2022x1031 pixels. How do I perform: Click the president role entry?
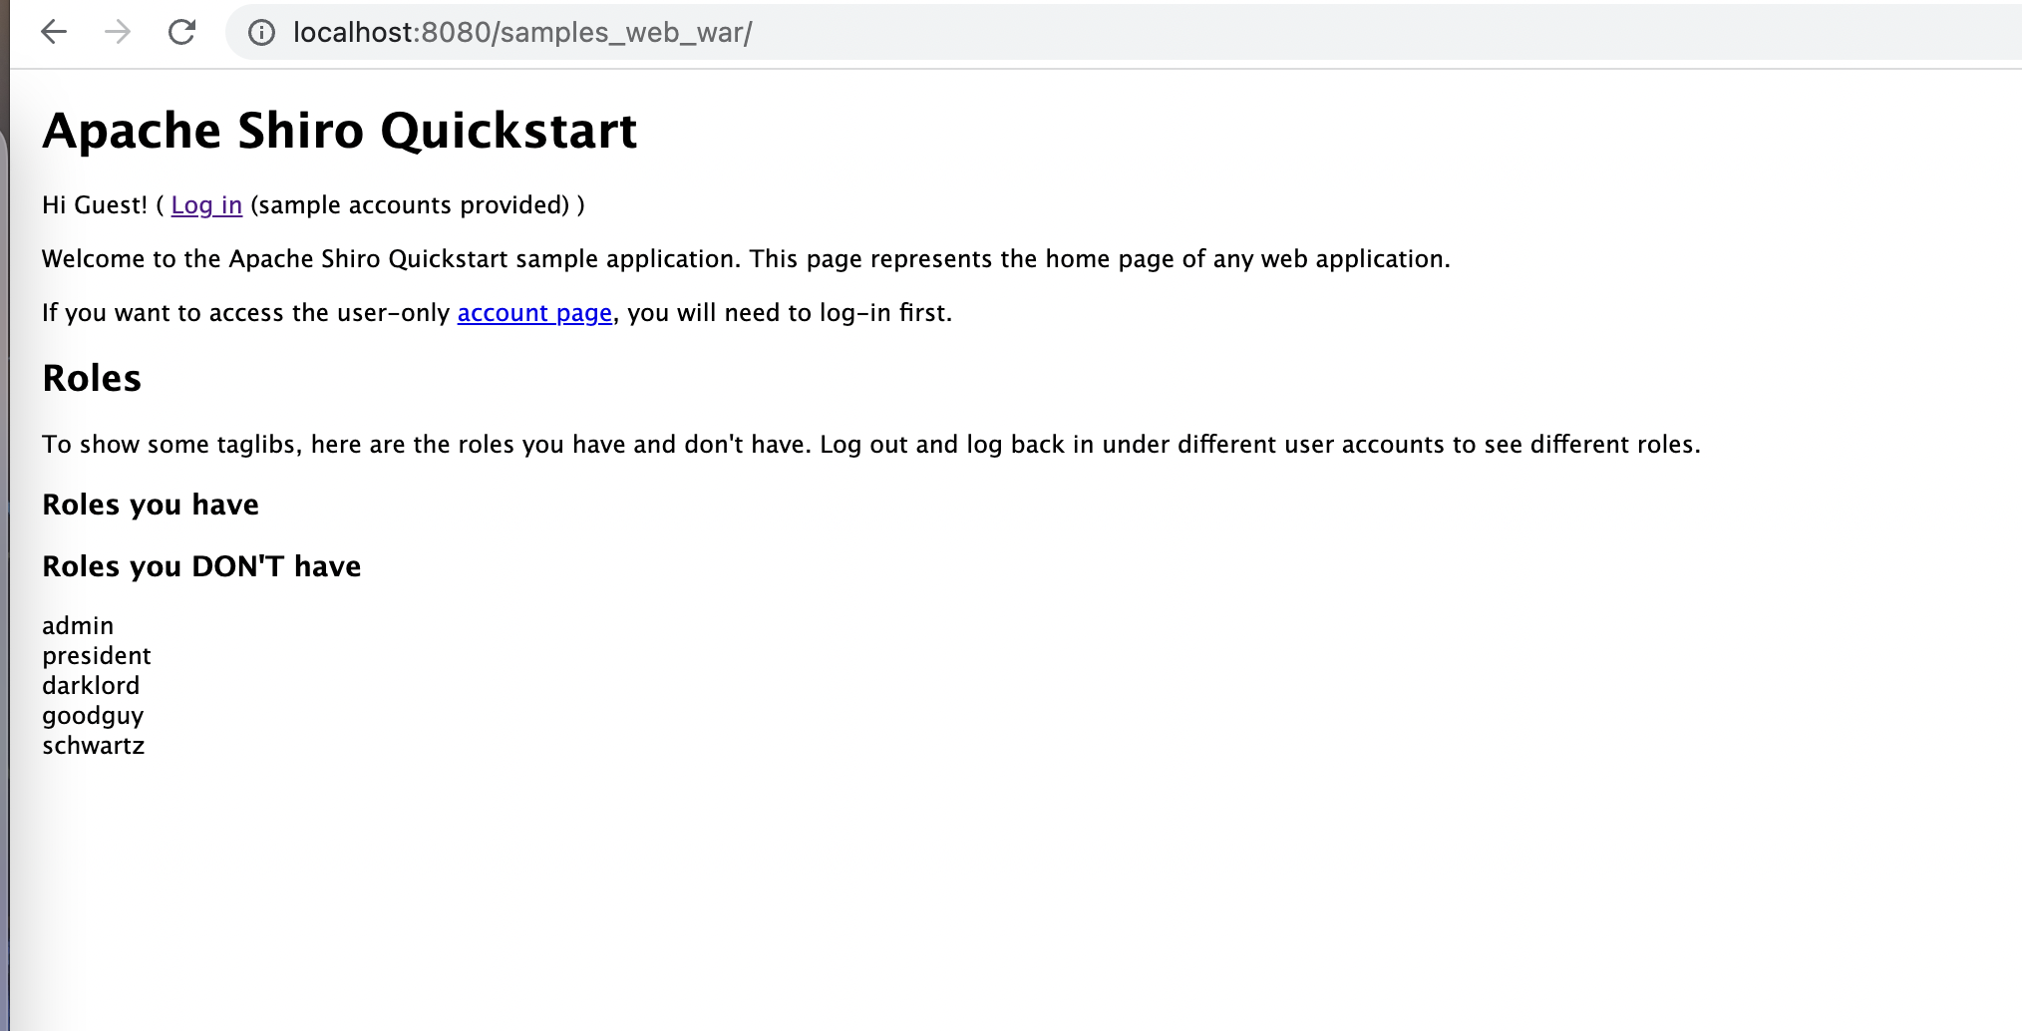97,656
